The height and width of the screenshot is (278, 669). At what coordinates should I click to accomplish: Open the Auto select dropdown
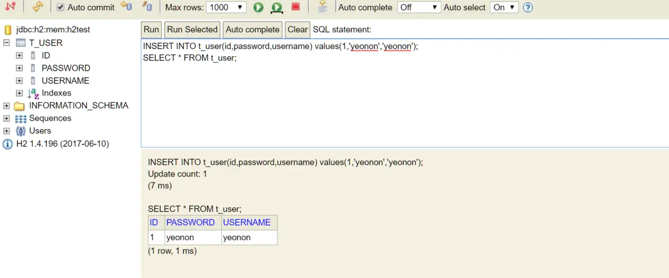click(504, 8)
